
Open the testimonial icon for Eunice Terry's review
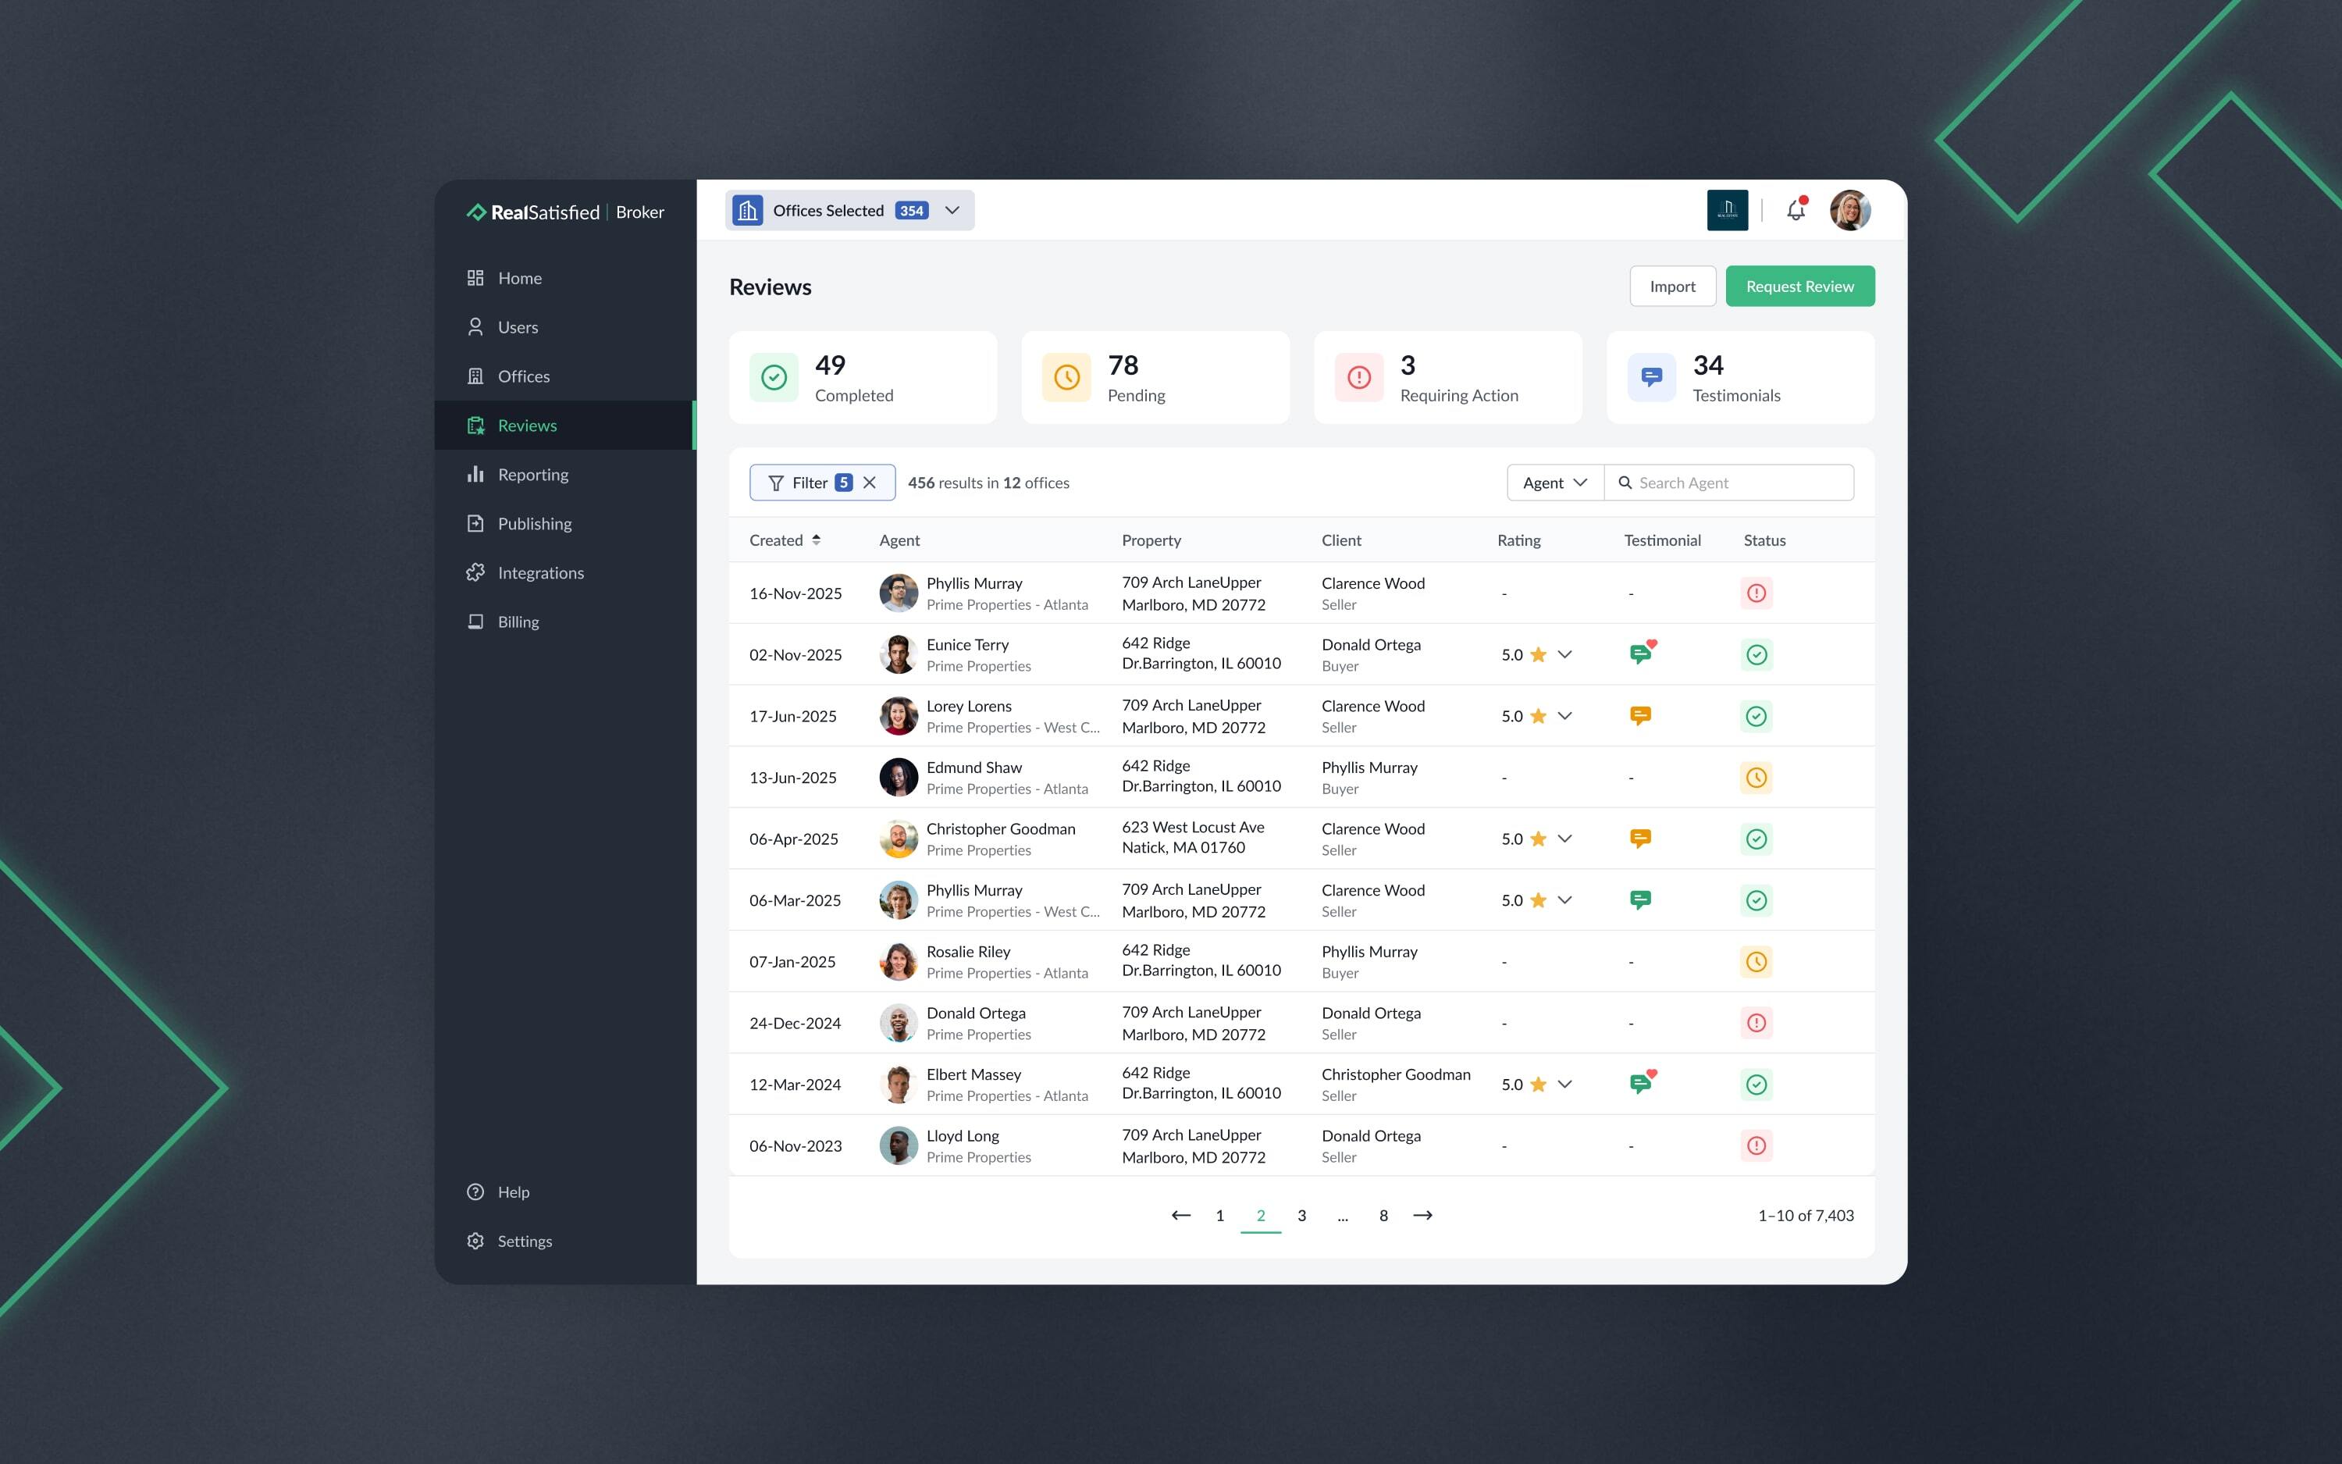click(1641, 654)
